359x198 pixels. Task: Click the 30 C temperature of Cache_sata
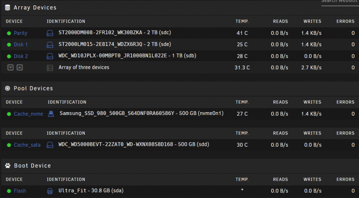coord(242,145)
